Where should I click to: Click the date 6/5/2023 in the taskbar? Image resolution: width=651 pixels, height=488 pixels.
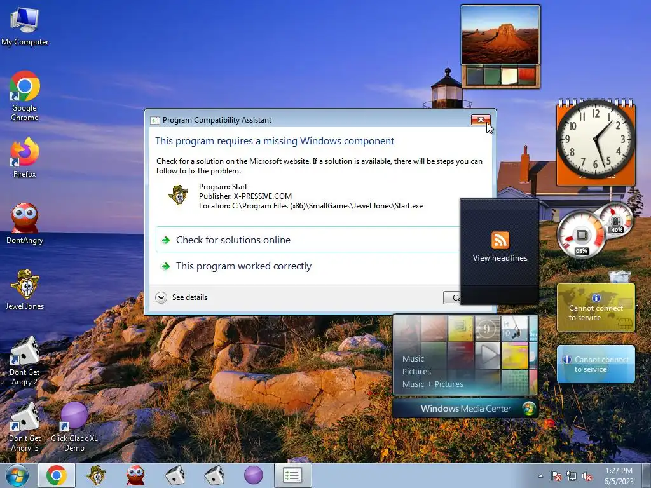pyautogui.click(x=619, y=482)
